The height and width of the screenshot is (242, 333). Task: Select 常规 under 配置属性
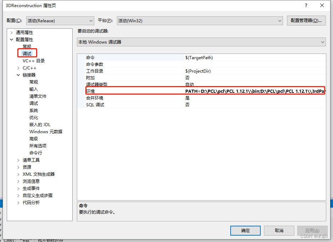click(27, 46)
